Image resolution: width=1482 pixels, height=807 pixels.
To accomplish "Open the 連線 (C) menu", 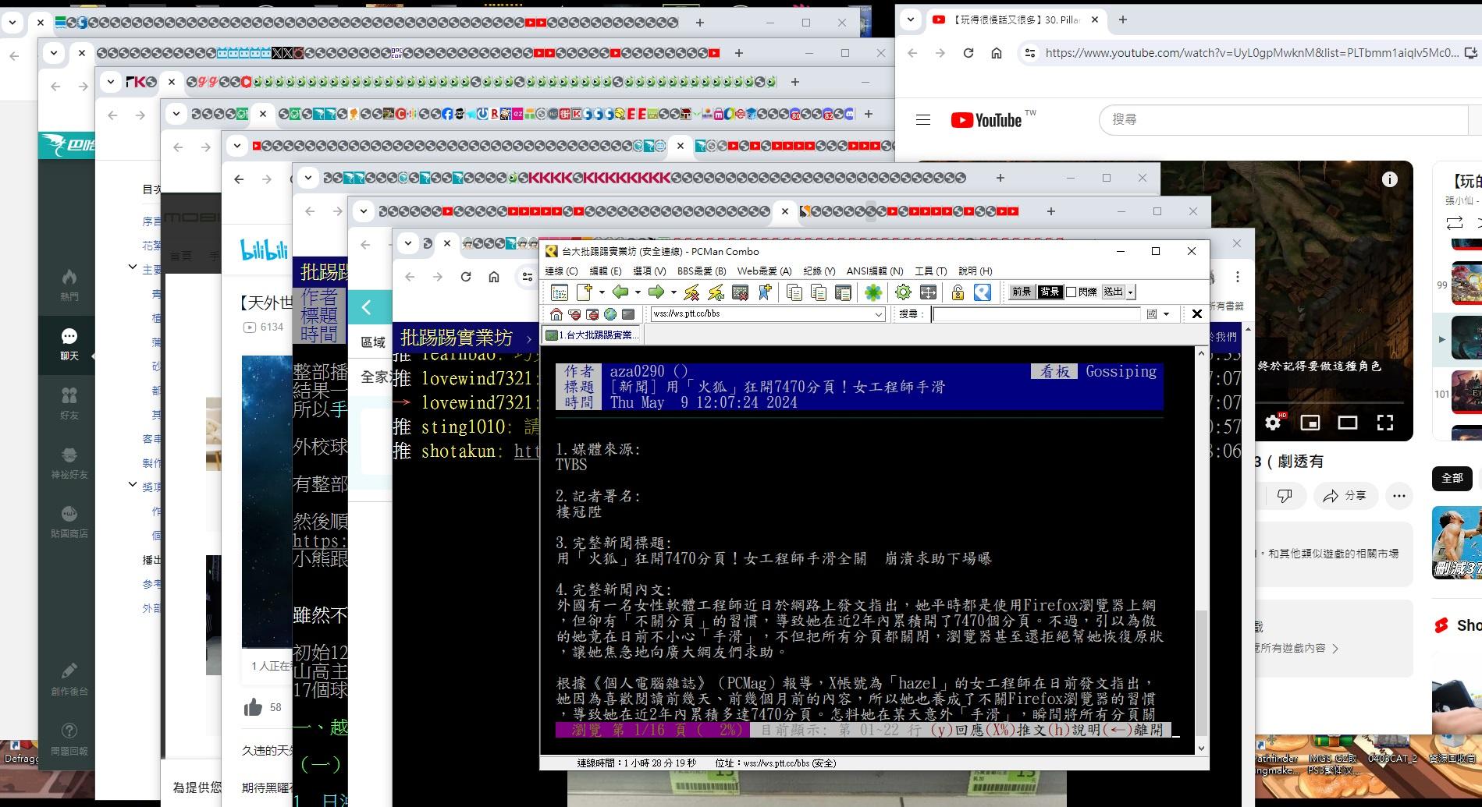I will click(x=561, y=271).
